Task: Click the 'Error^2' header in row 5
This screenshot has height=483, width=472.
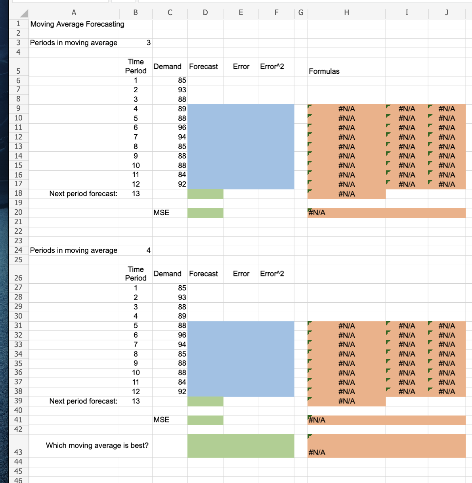Action: click(277, 67)
